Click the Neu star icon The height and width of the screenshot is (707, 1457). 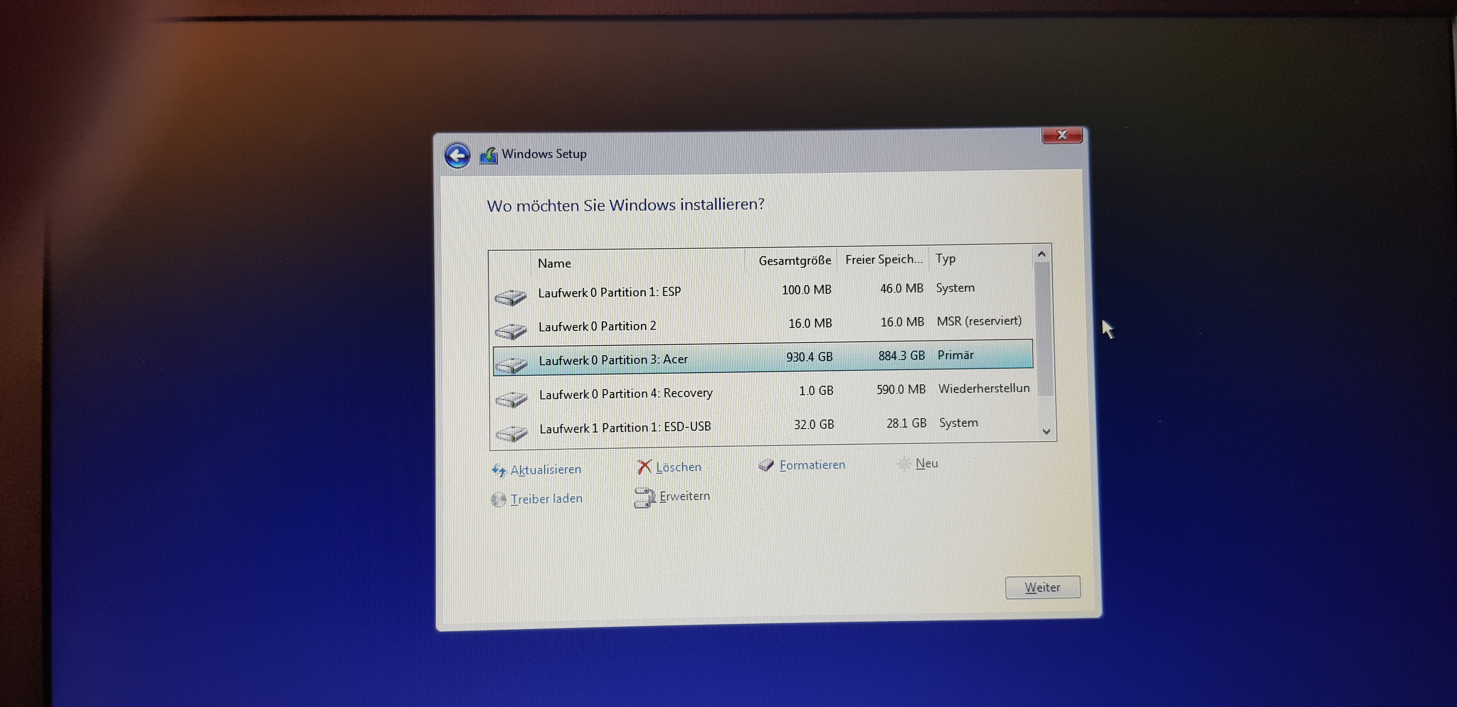pos(904,464)
